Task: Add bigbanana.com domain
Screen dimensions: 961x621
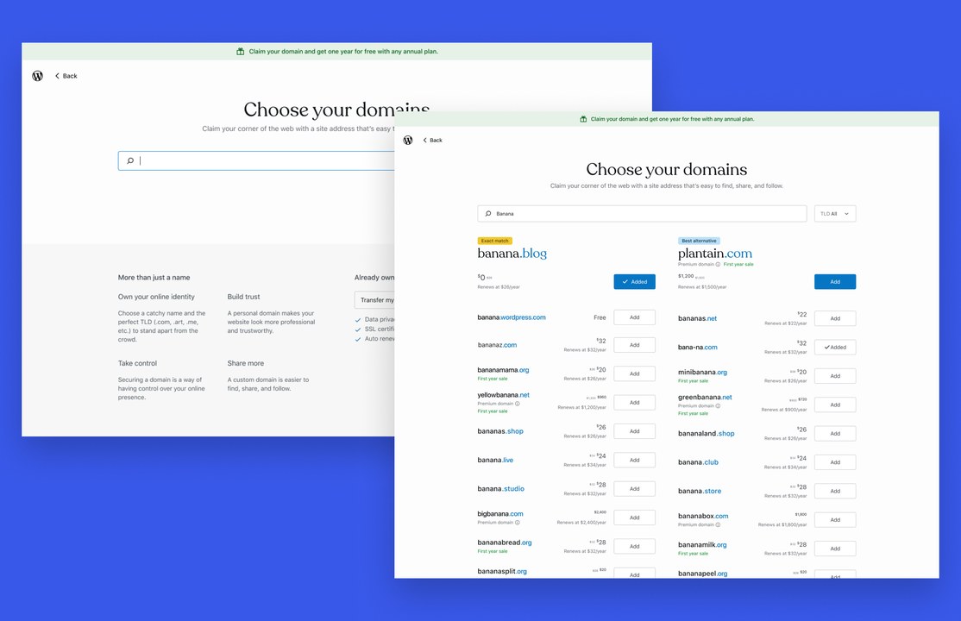Action: tap(634, 518)
